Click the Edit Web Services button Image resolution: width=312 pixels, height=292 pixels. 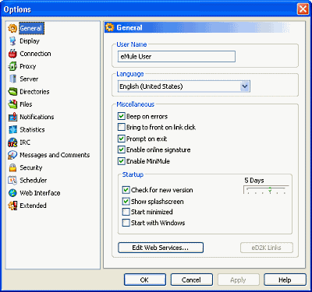click(161, 248)
